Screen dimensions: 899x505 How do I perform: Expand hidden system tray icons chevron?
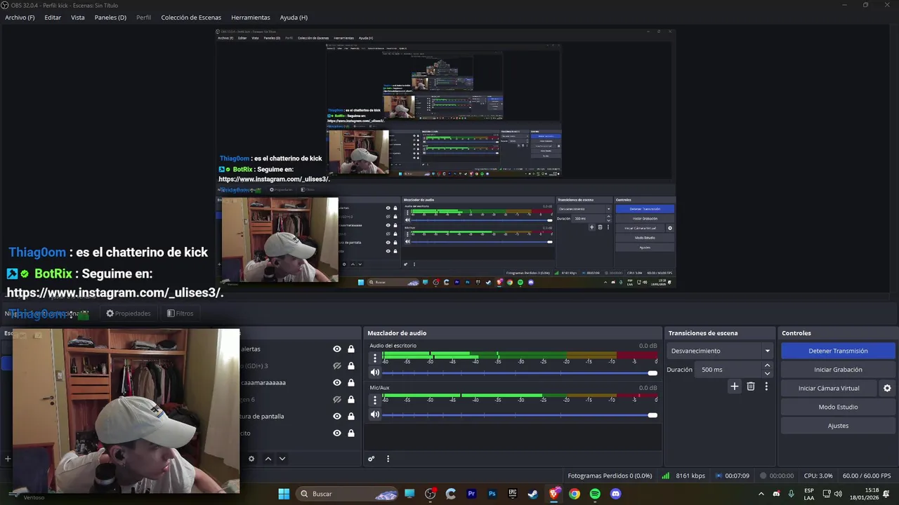point(761,494)
